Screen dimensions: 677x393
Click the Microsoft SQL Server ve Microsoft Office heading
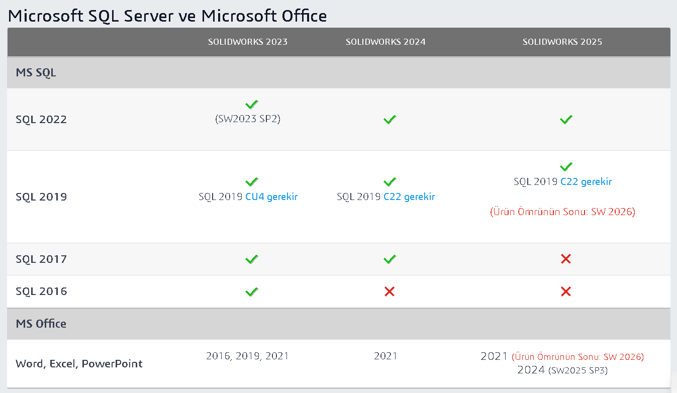pyautogui.click(x=167, y=16)
